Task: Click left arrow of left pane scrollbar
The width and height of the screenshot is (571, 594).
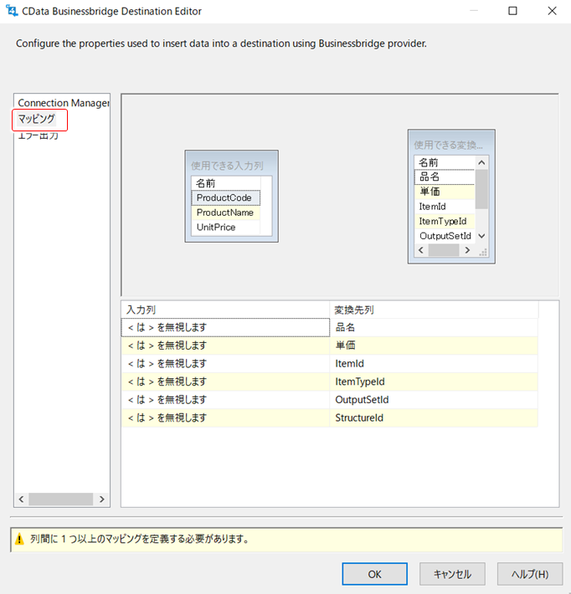Action: tap(21, 499)
